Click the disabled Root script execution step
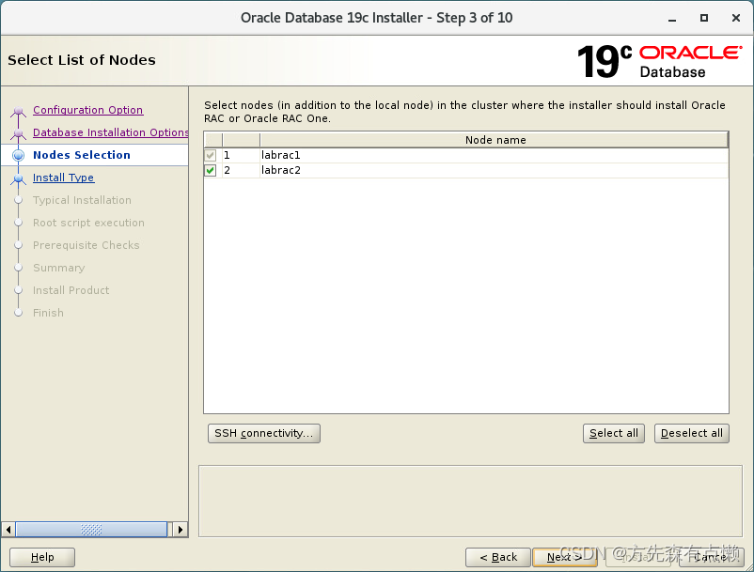 coord(88,223)
